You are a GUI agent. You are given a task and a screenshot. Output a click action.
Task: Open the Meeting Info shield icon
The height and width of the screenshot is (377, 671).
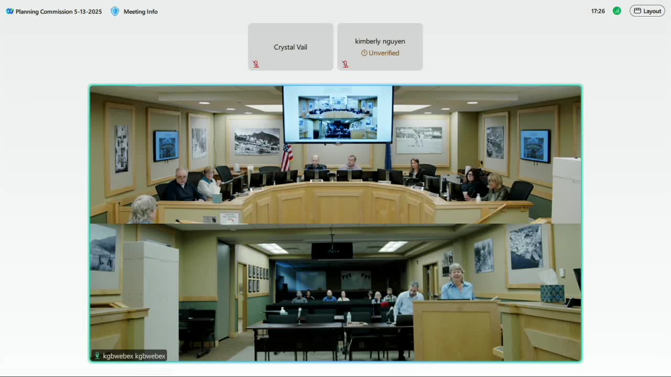tap(115, 11)
